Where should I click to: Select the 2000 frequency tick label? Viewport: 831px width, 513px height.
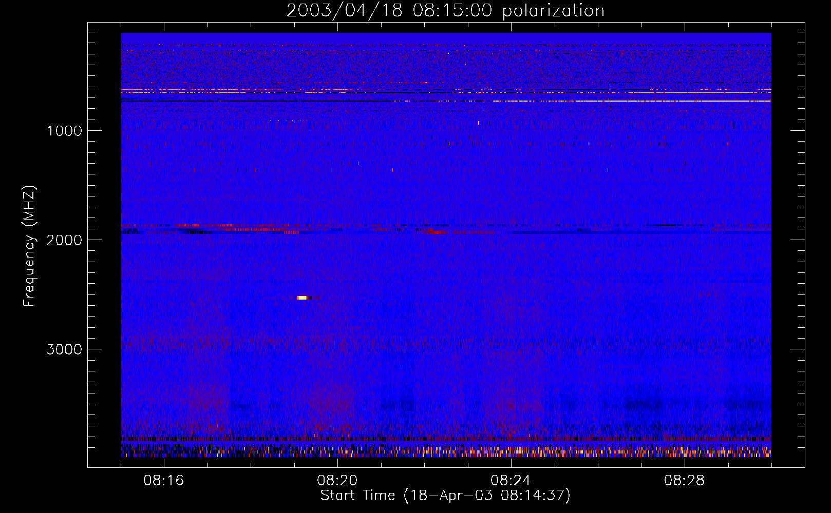(64, 240)
